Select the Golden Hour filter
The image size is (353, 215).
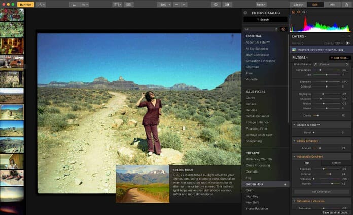[265, 184]
